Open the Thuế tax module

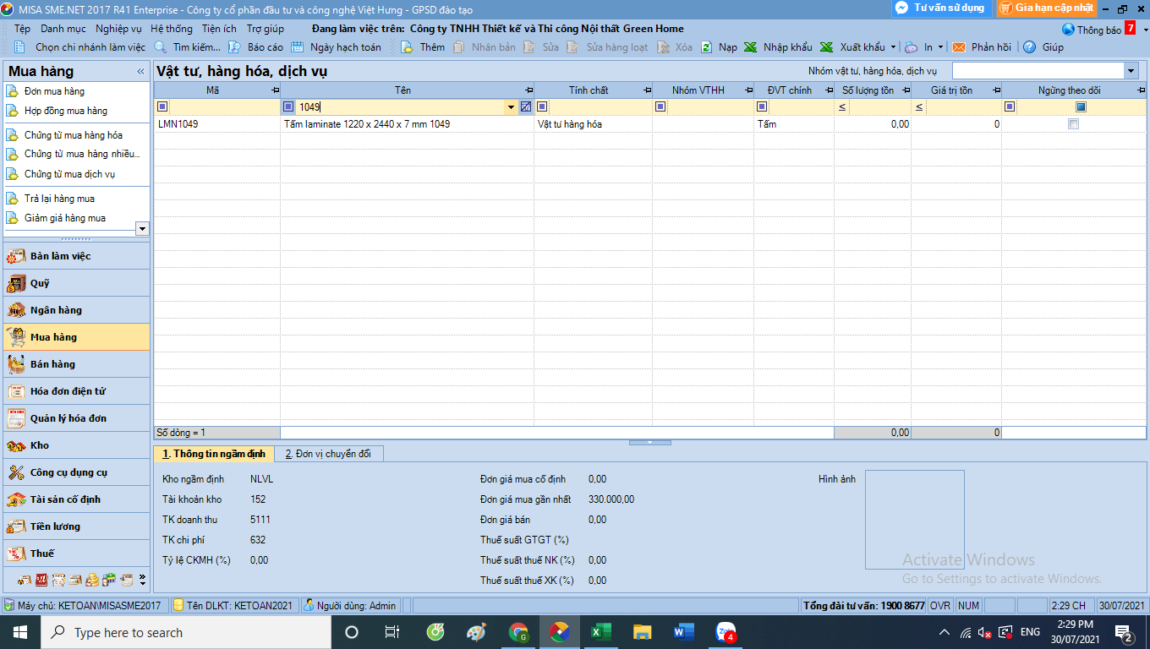click(76, 554)
